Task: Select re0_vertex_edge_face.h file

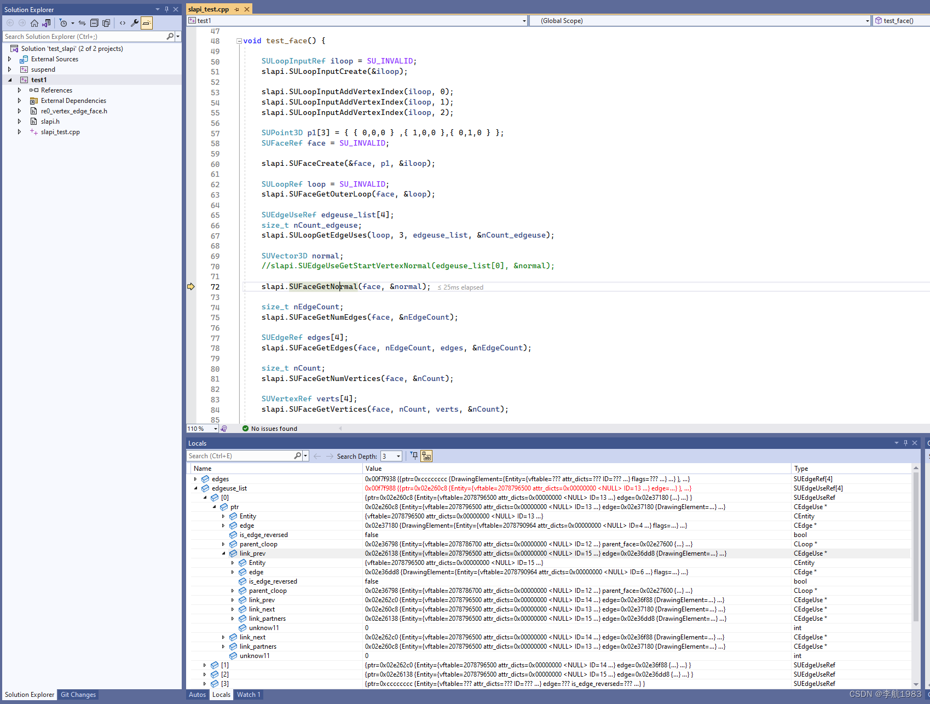Action: coord(74,111)
